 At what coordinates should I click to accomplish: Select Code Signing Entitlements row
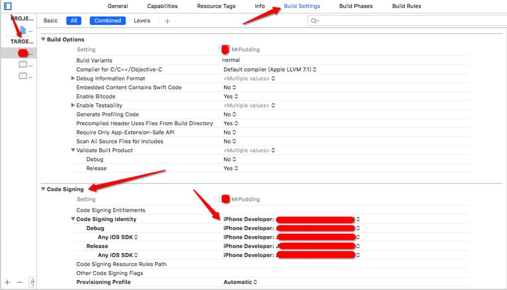[x=272, y=210]
